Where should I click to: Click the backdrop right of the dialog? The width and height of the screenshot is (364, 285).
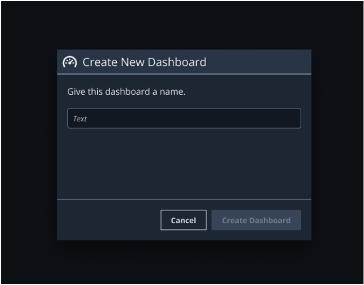point(337,144)
